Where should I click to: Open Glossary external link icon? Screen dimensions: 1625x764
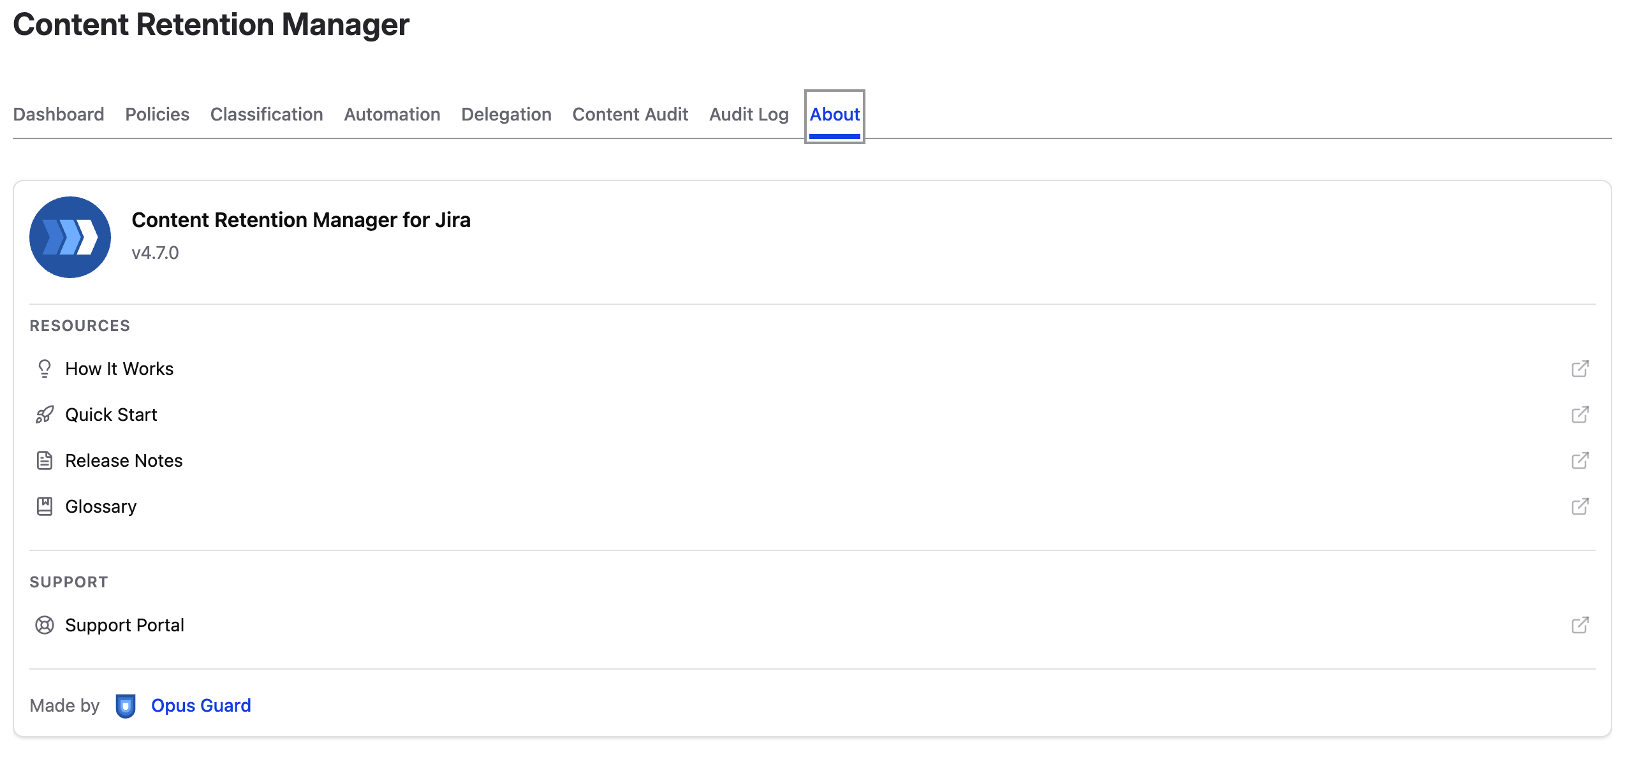(x=1580, y=506)
